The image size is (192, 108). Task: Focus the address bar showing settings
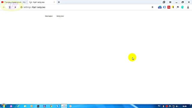pyautogui.click(x=86, y=7)
